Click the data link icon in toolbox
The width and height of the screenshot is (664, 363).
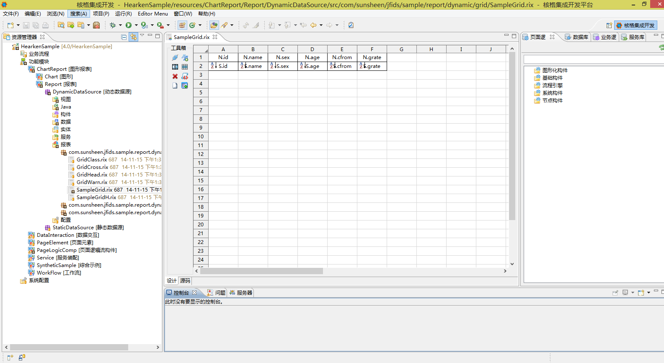coord(175,57)
